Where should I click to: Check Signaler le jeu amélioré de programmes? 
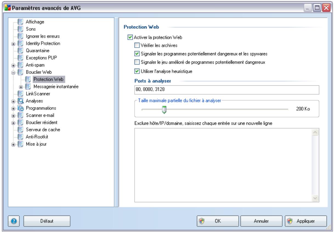[137, 62]
